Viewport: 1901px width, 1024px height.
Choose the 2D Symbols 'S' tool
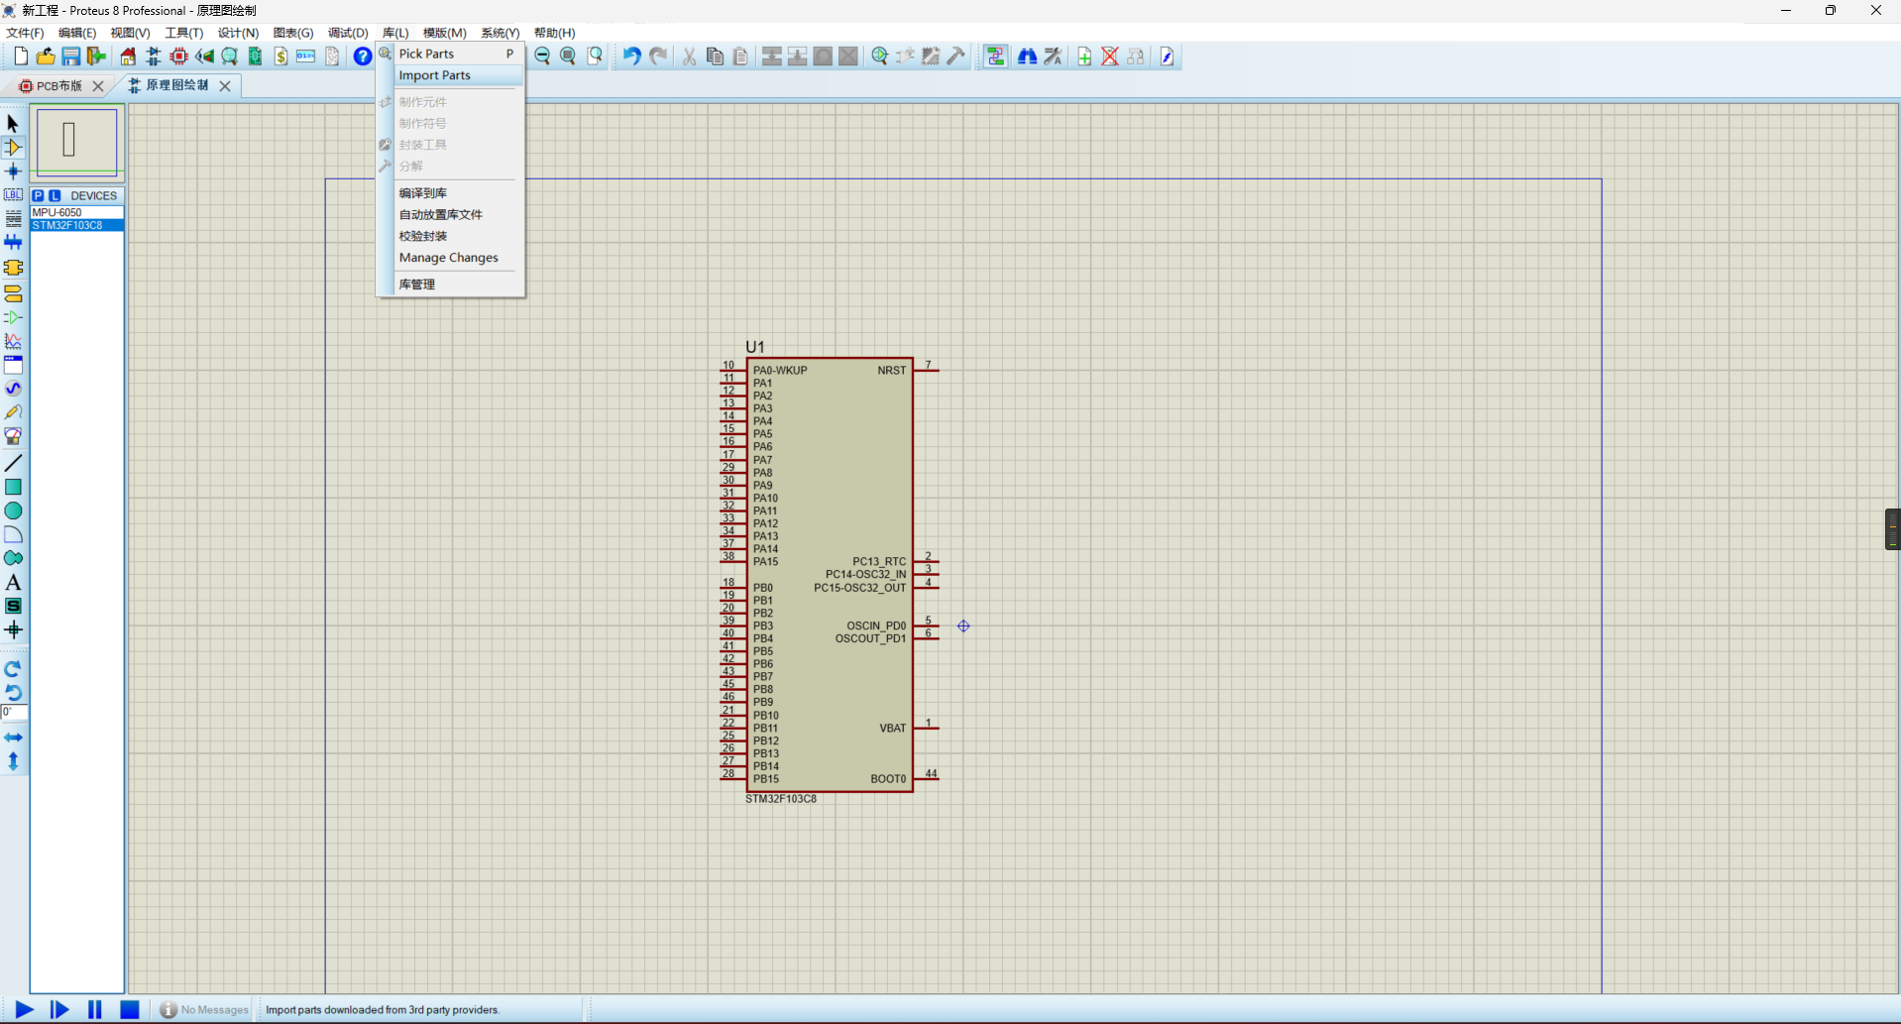(13, 606)
